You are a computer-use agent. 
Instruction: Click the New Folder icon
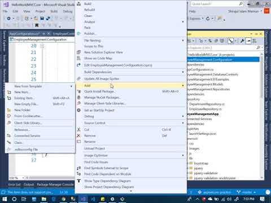pyautogui.click(x=9, y=110)
